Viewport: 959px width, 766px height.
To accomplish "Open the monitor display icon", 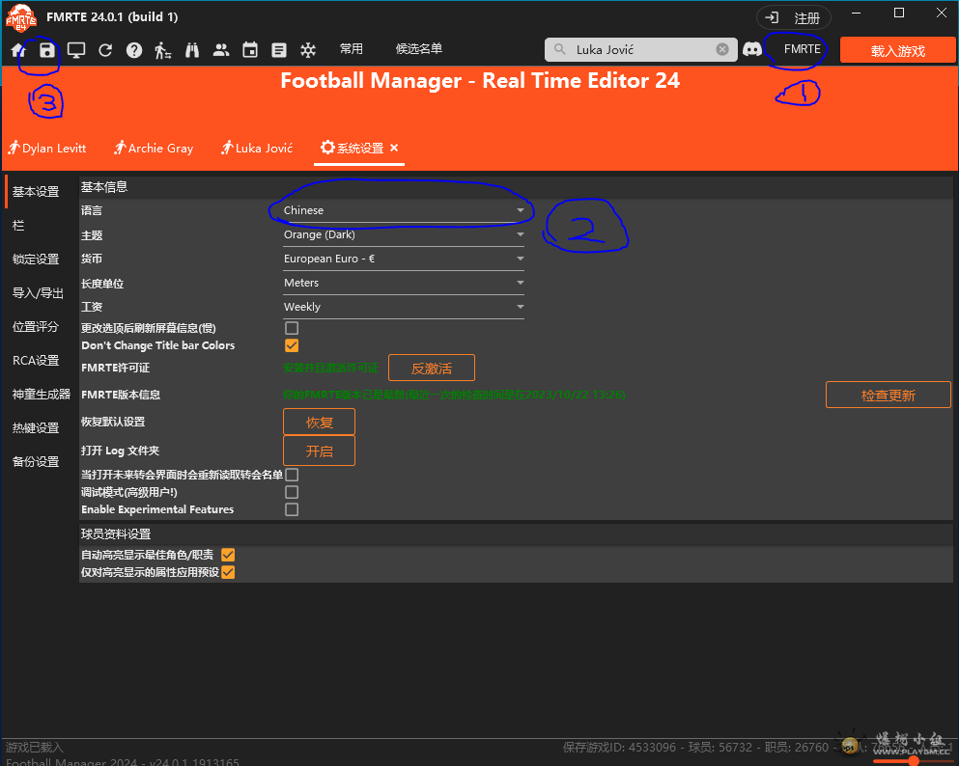I will [x=76, y=50].
